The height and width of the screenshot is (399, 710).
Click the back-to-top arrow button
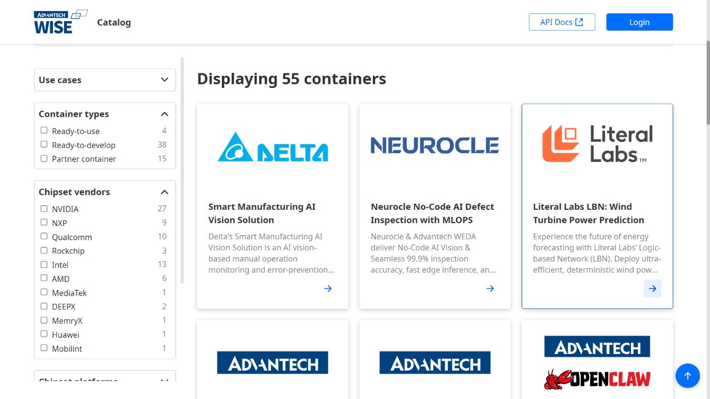687,376
